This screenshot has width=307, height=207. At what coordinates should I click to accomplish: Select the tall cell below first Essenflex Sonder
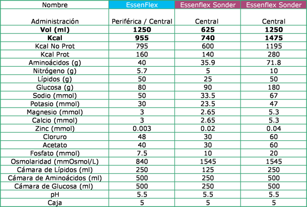tap(208, 17)
